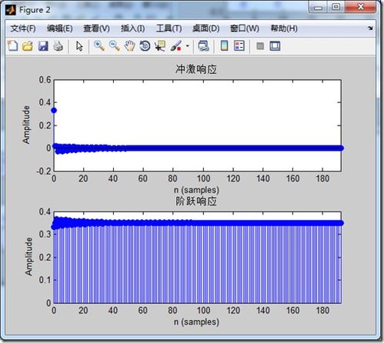Select the Edit Plot arrow tool
384x343 pixels.
tap(79, 46)
